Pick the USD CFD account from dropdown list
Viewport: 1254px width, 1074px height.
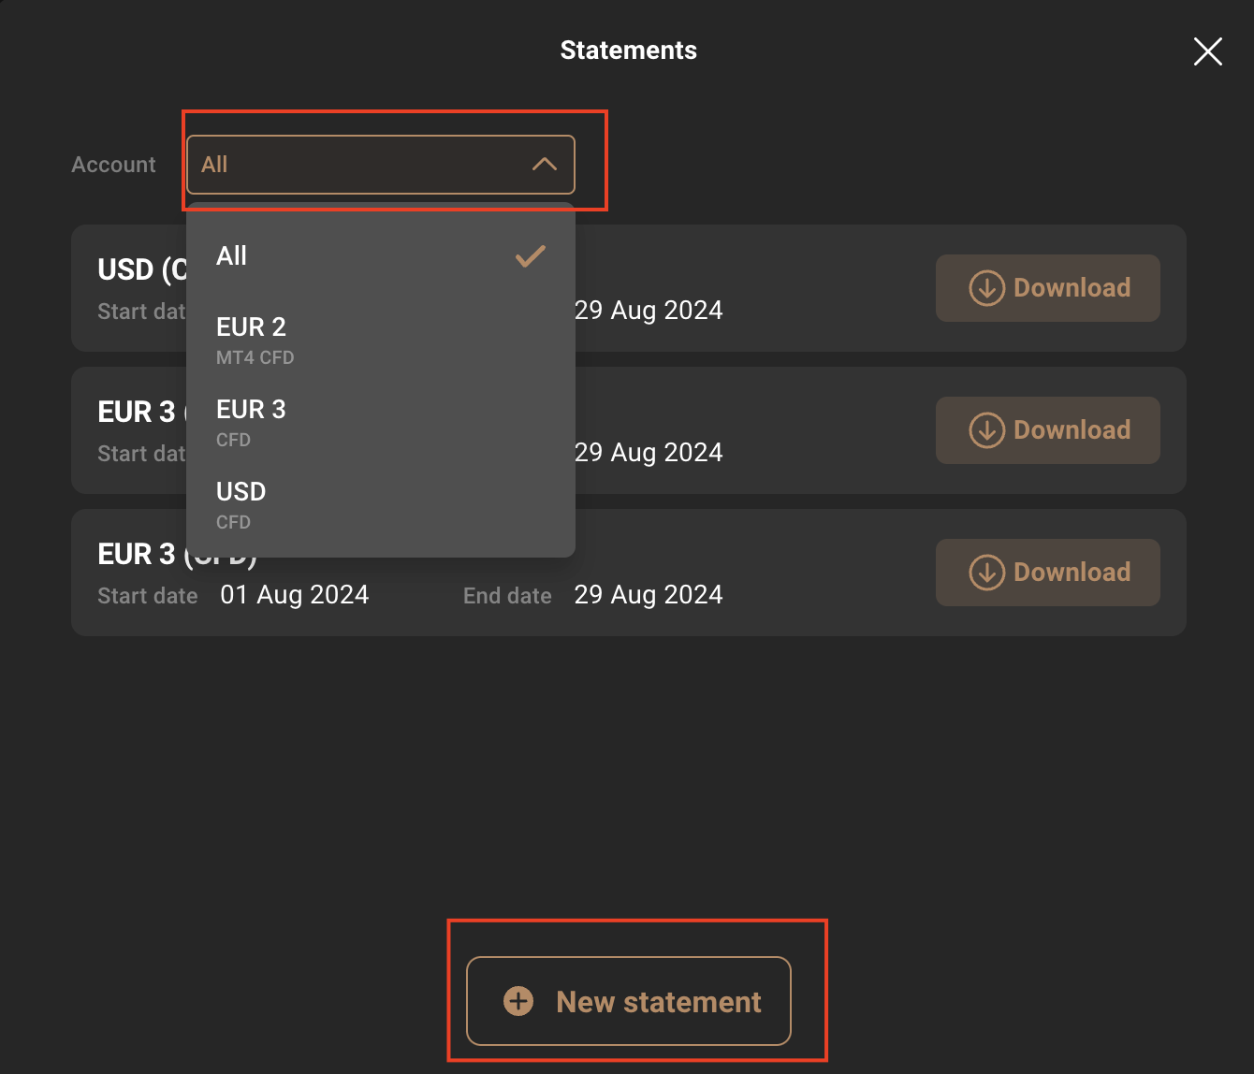click(241, 503)
